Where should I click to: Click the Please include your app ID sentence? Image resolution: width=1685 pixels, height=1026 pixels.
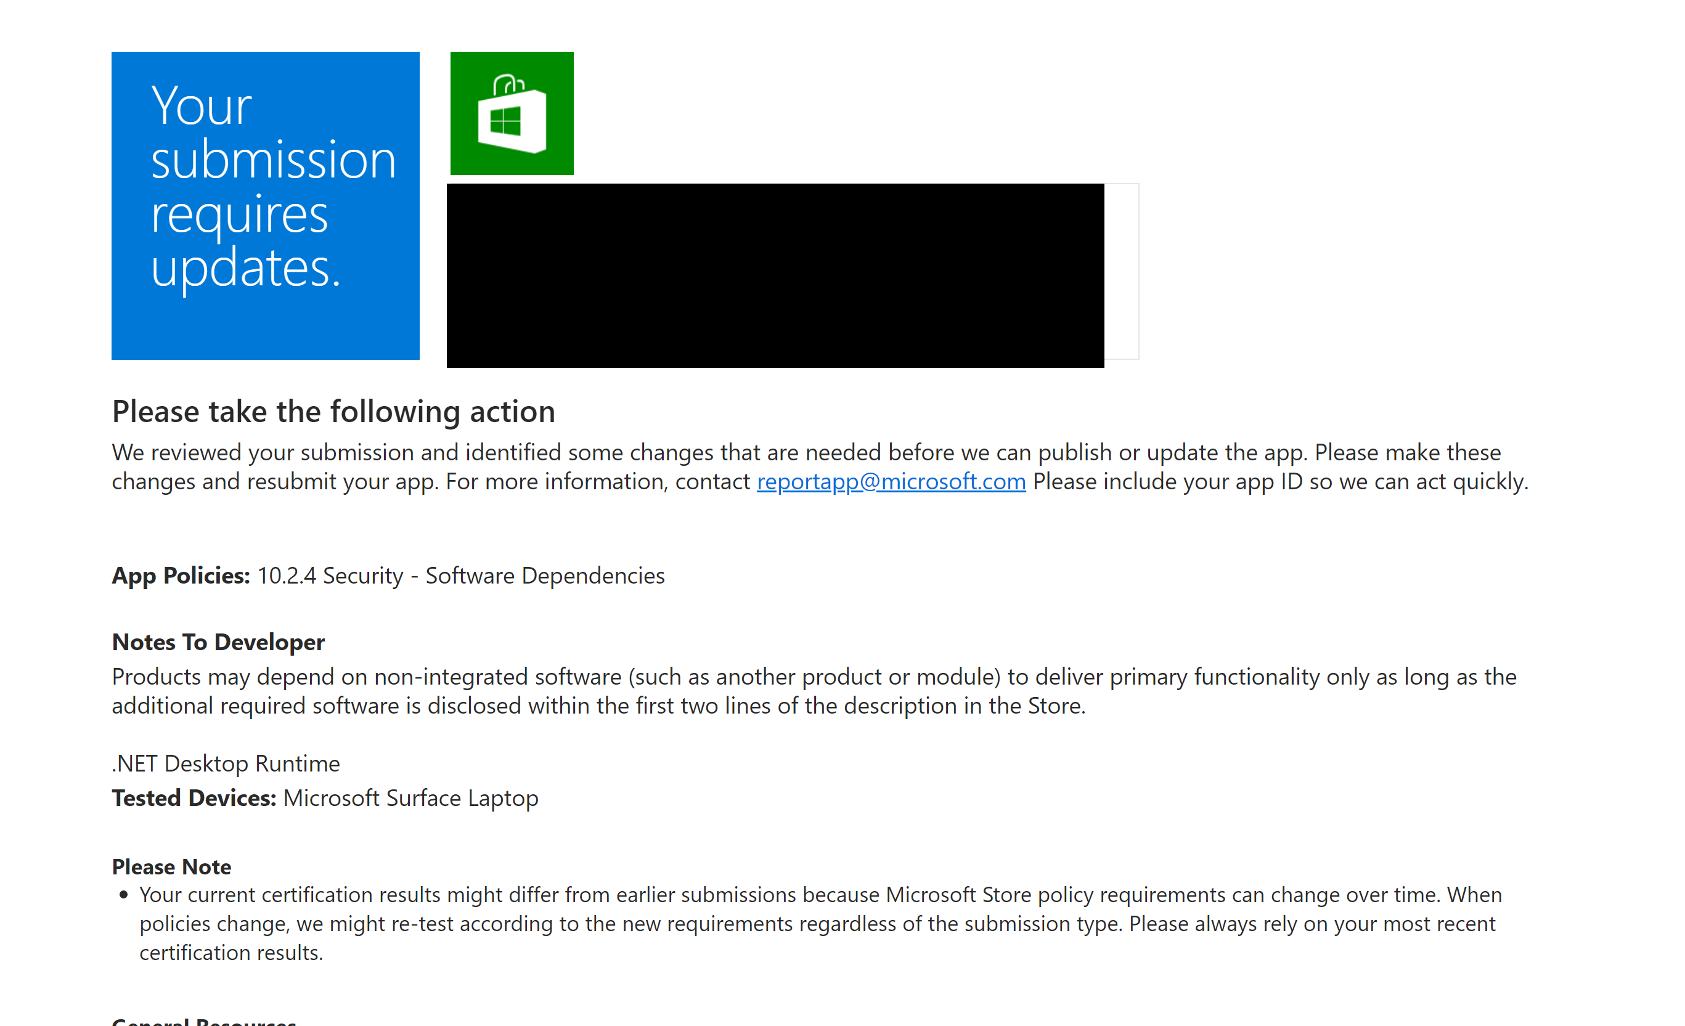(1279, 482)
